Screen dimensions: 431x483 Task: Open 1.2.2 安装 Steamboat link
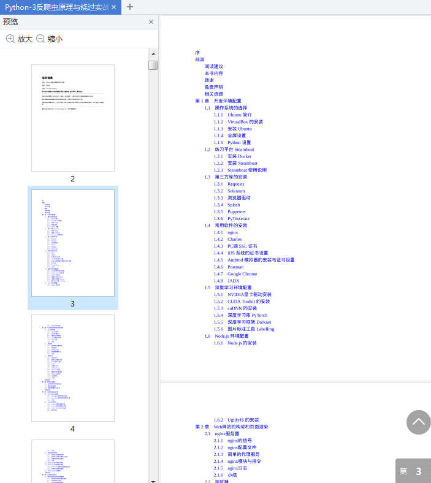235,163
